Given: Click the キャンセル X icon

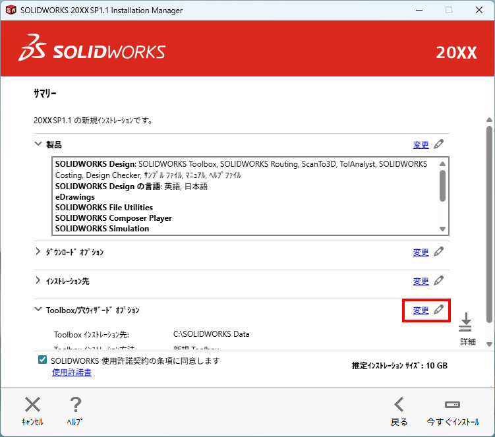Looking at the screenshot, I should click(32, 405).
